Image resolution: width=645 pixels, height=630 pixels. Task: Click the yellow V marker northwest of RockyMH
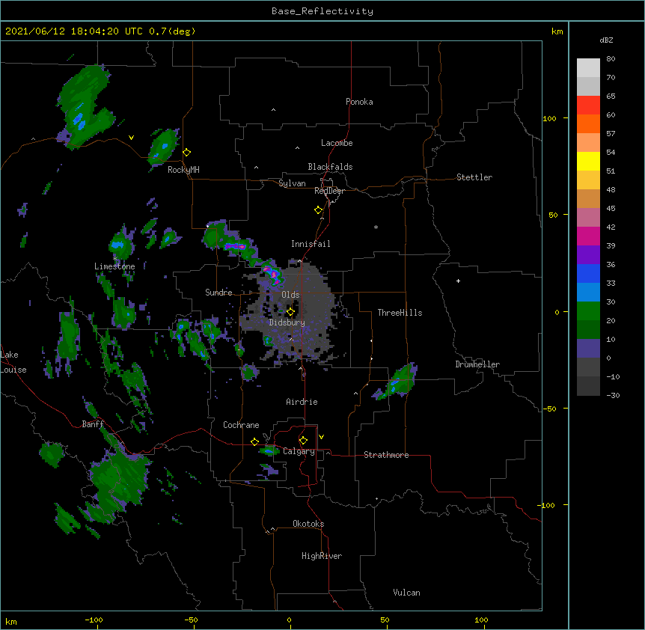131,138
